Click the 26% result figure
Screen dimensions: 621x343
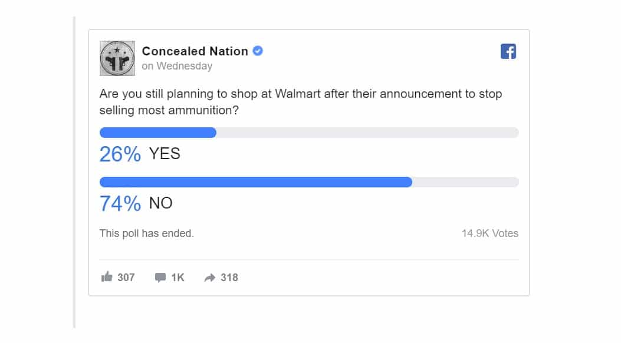point(120,154)
